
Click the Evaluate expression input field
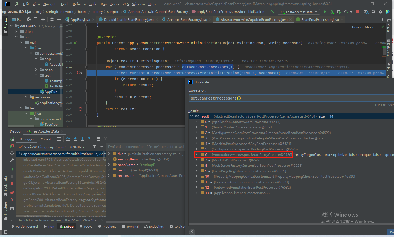[x=291, y=98]
